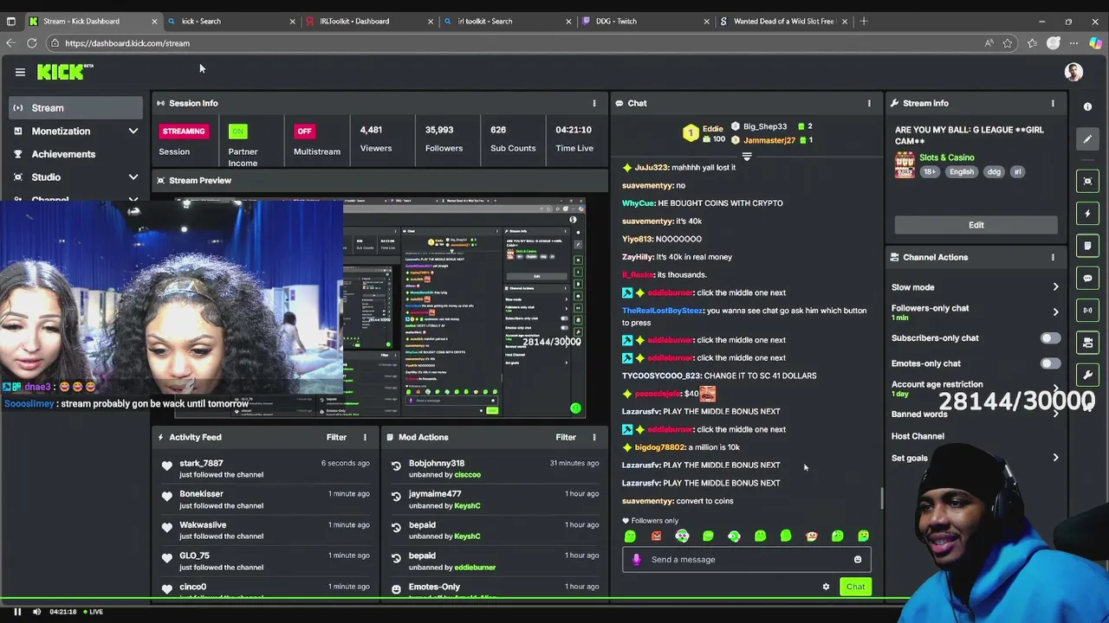This screenshot has width=1109, height=623.
Task: Open Slots & Casino category link
Action: tap(947, 157)
